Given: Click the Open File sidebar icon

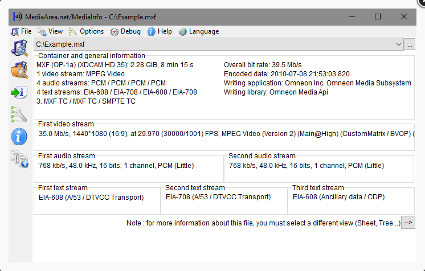Looking at the screenshot, I should [x=19, y=48].
